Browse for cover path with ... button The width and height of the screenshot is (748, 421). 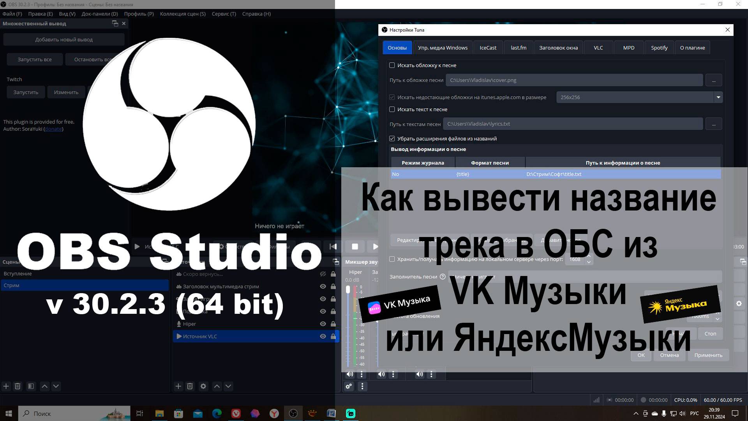[714, 80]
